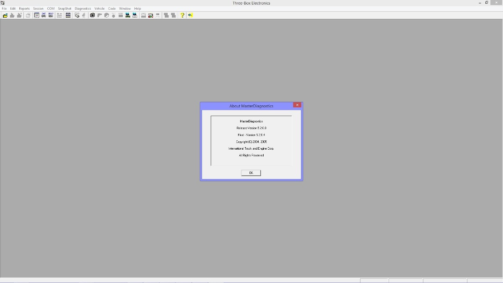The image size is (503, 283).
Task: Click the black camera snapshot toolbar icon
Action: click(92, 15)
